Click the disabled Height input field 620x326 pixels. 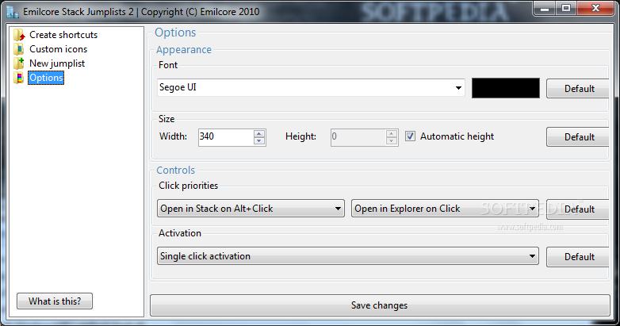[x=358, y=137]
